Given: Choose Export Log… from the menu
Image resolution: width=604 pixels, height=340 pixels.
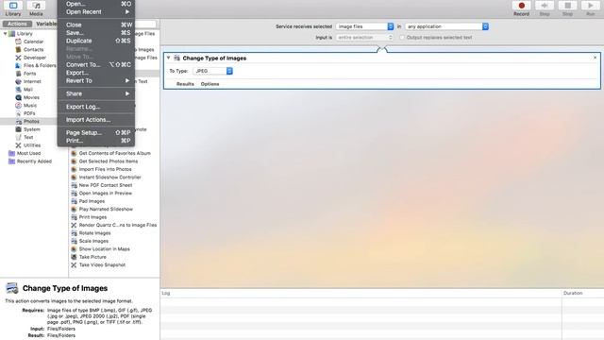Looking at the screenshot, I should click(96, 107).
